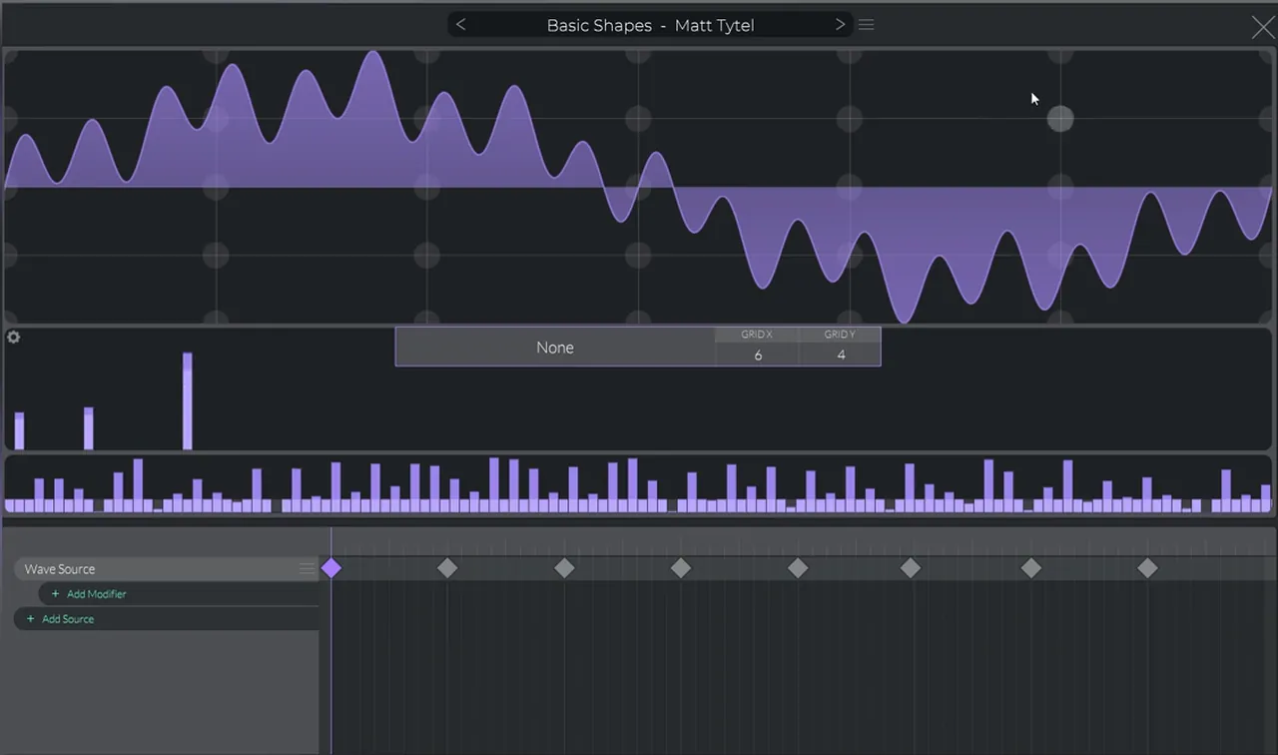Close the wavetable editor
This screenshot has height=755, width=1278.
coord(1263,27)
